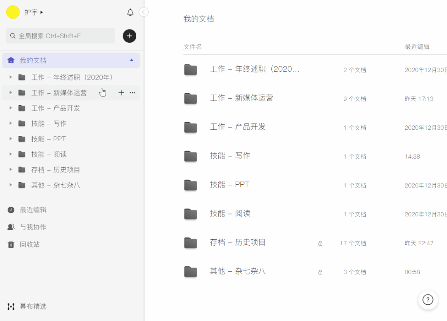Select 工作 – 年终述职（2020年）in sidebar tree
This screenshot has height=321, width=447.
coord(72,77)
